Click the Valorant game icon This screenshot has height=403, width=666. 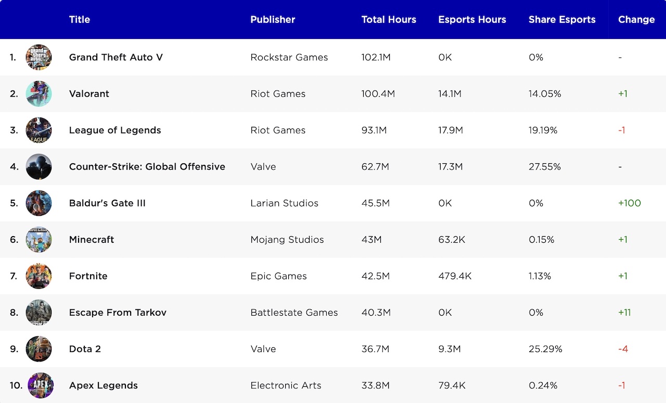(39, 94)
